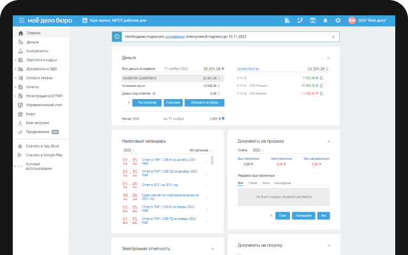
Task: Click the OM user avatar
Action: click(352, 20)
